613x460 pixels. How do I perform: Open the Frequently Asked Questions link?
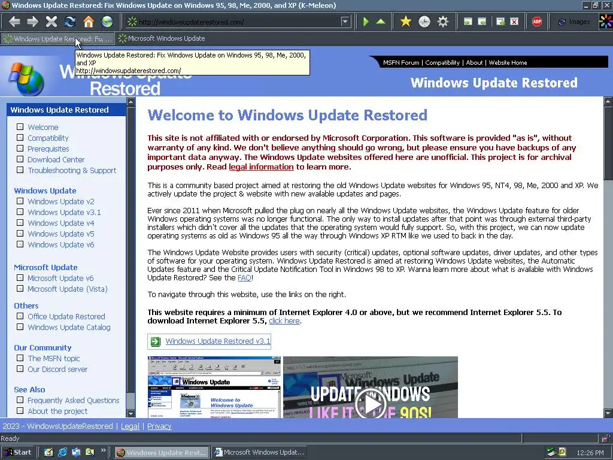pos(74,401)
